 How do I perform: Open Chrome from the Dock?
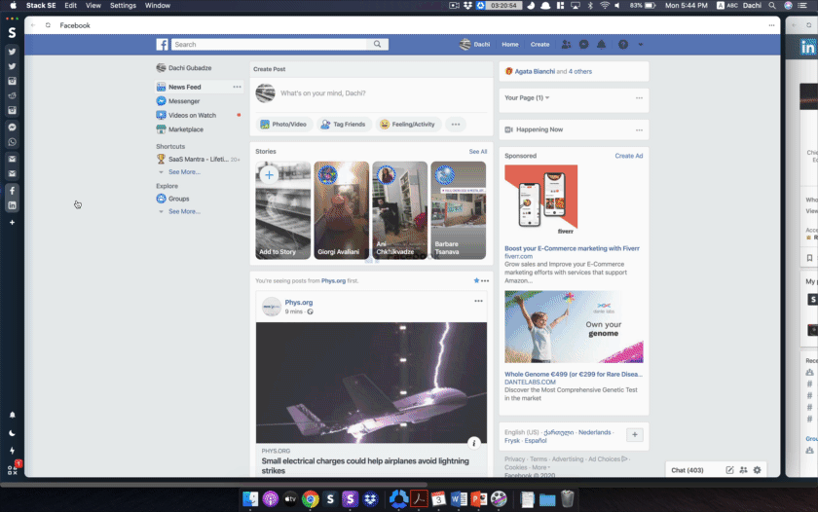click(311, 499)
